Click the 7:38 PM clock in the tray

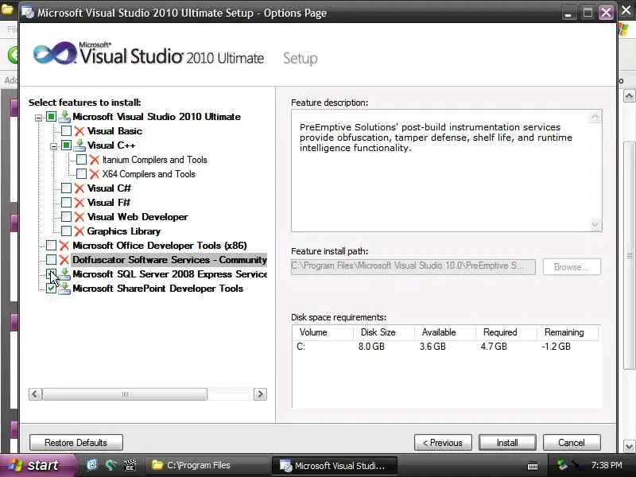pyautogui.click(x=607, y=465)
